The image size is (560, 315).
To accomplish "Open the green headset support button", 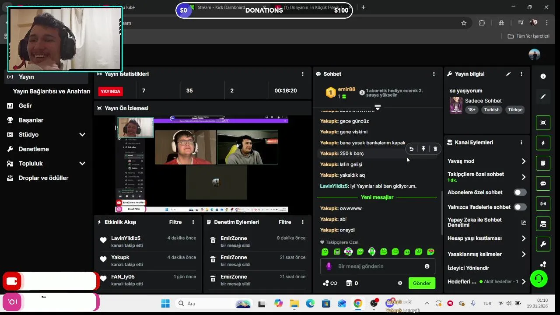I will click(539, 278).
